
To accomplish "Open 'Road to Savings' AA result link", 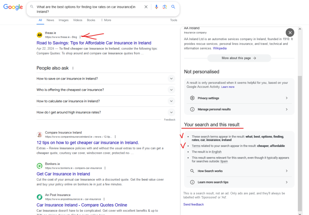I will [x=94, y=43].
